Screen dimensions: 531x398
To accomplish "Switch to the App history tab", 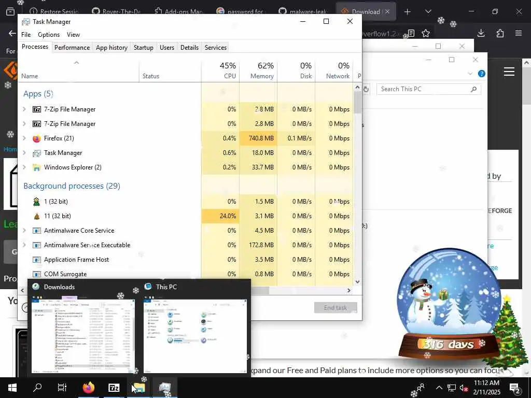I will pos(111,47).
